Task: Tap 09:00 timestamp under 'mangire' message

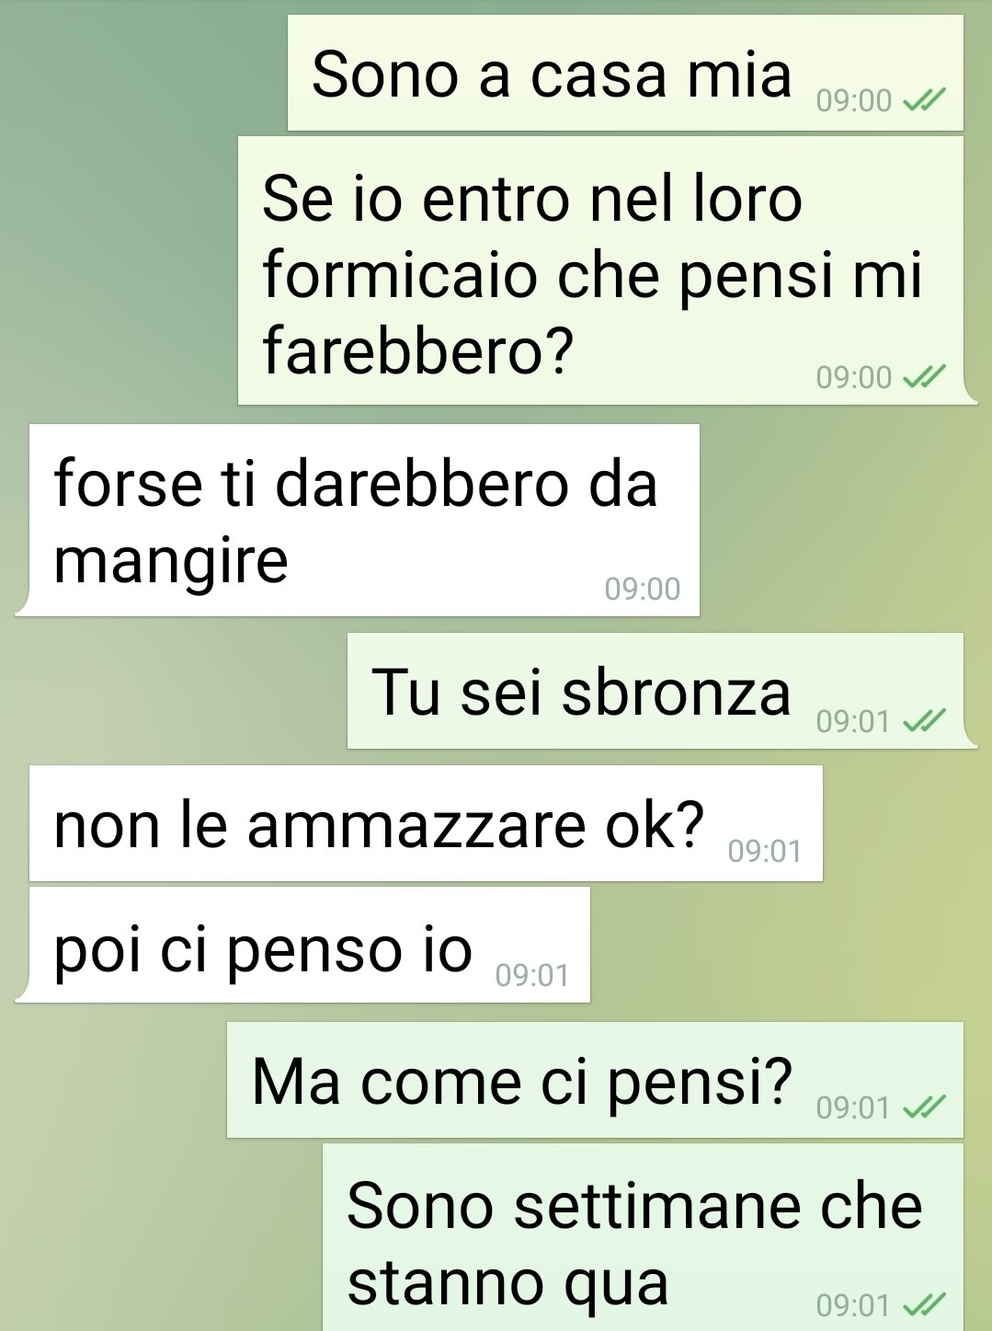Action: pyautogui.click(x=643, y=589)
